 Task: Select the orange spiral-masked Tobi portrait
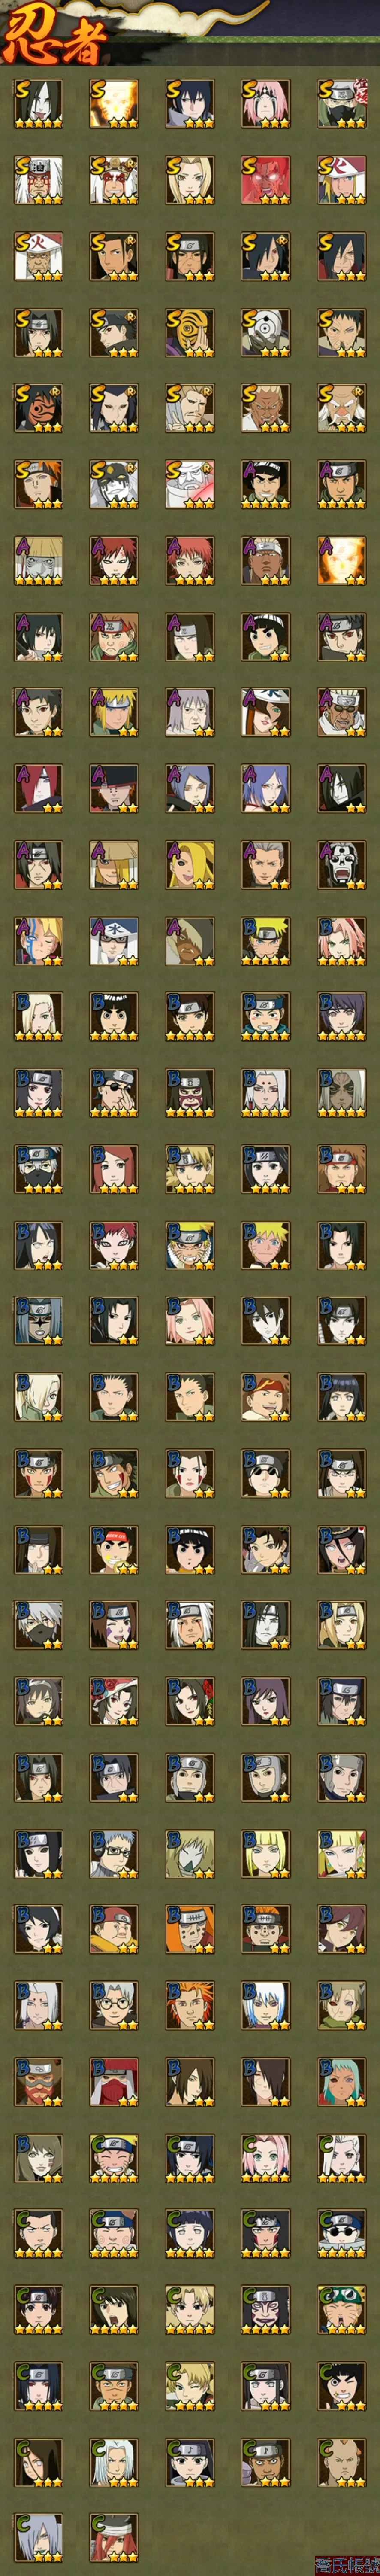pyautogui.click(x=190, y=332)
